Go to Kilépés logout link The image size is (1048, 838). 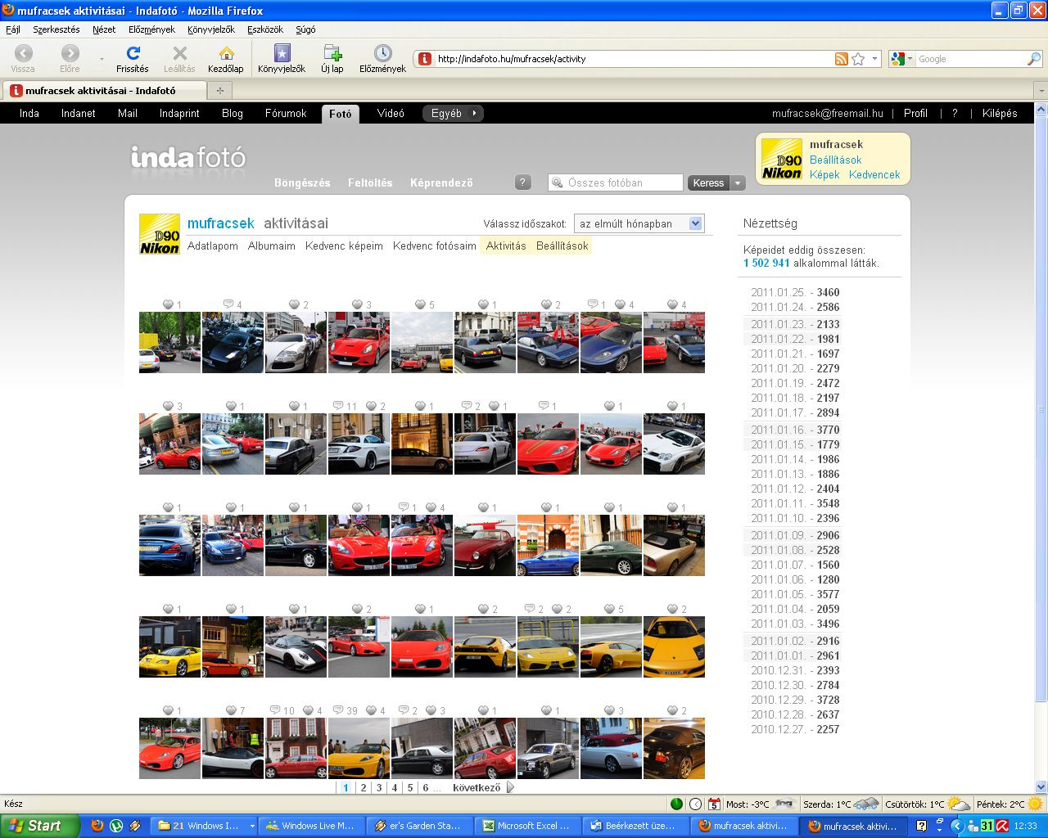[1000, 114]
